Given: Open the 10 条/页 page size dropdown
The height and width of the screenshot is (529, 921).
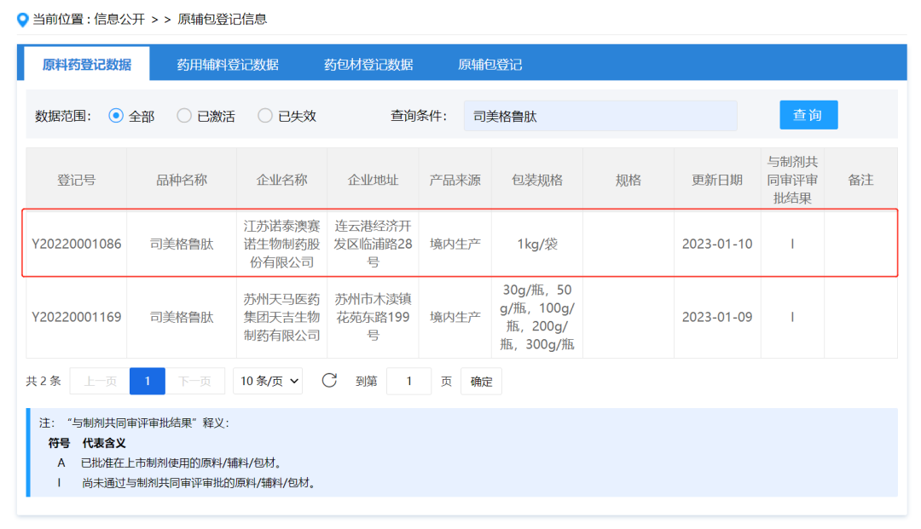Looking at the screenshot, I should [x=269, y=381].
